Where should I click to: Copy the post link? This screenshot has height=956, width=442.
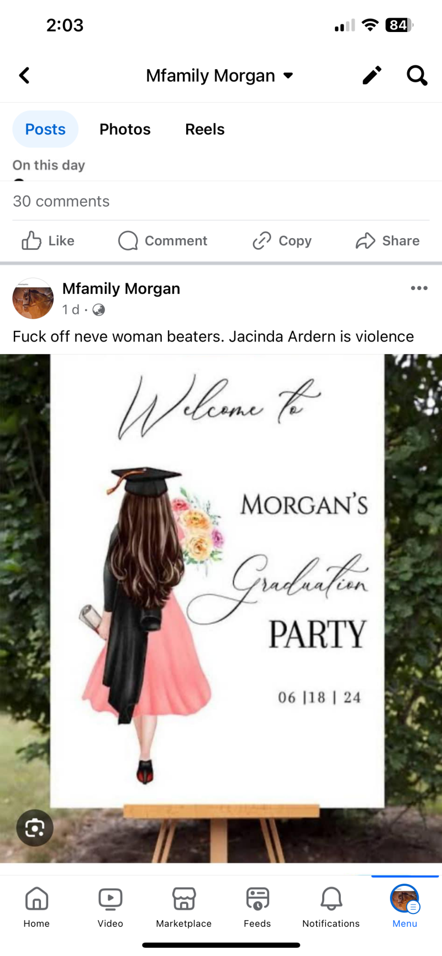(x=282, y=241)
